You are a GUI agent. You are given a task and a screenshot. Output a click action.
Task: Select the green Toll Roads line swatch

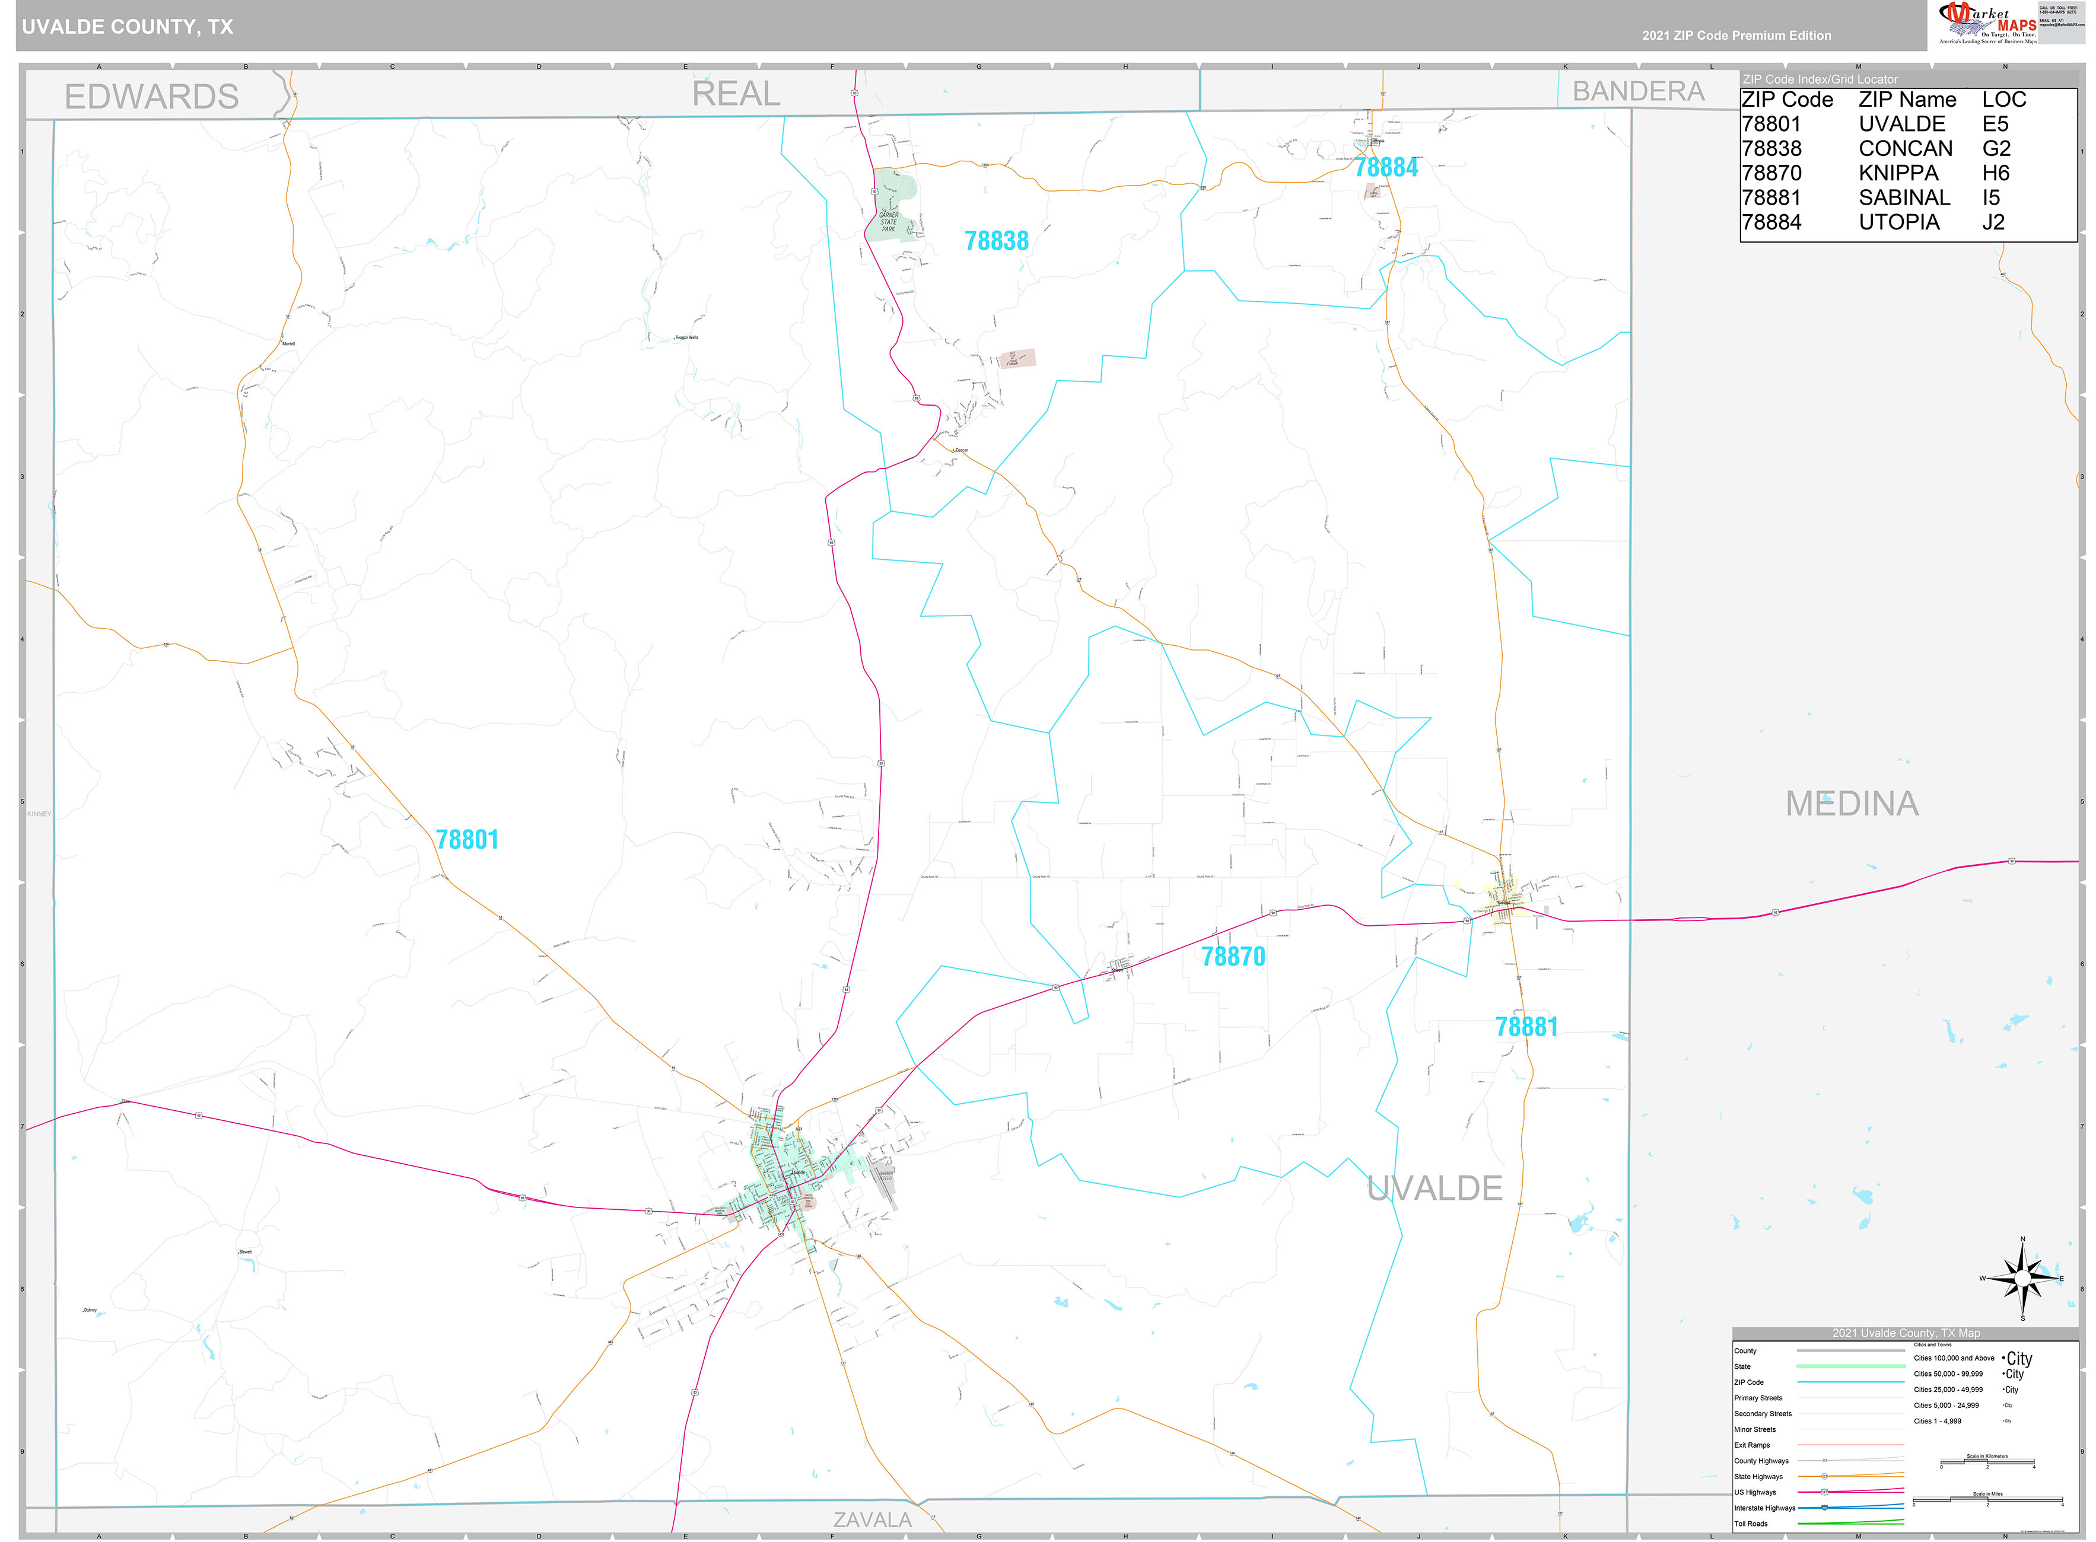pyautogui.click(x=1850, y=1524)
